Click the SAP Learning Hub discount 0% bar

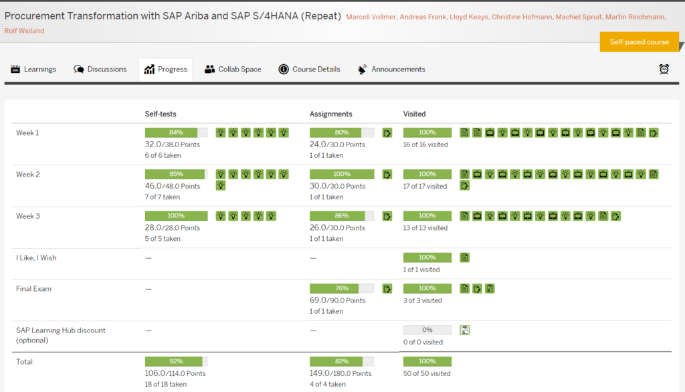point(427,330)
